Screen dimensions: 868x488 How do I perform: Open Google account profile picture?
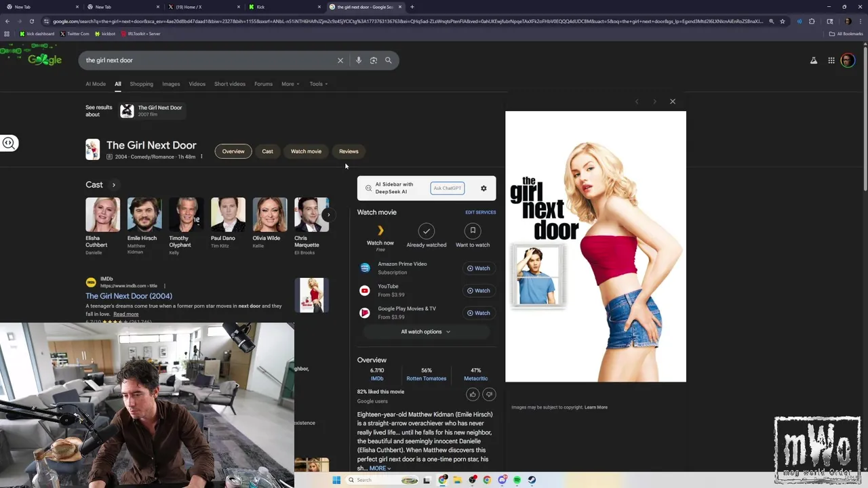click(848, 60)
